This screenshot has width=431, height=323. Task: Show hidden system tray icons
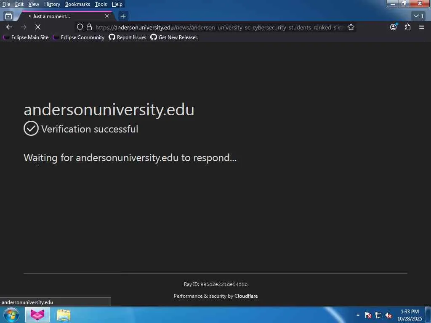pyautogui.click(x=358, y=315)
